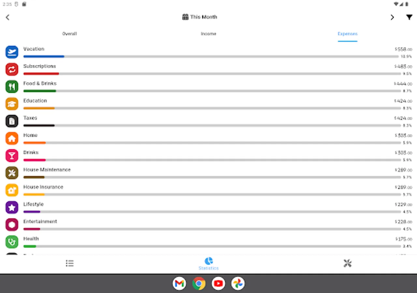
Task: Click the Drinks cocktail glass icon
Action: pyautogui.click(x=12, y=156)
